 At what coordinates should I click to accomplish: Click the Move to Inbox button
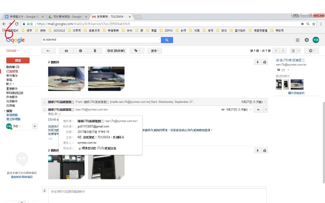(x=116, y=51)
